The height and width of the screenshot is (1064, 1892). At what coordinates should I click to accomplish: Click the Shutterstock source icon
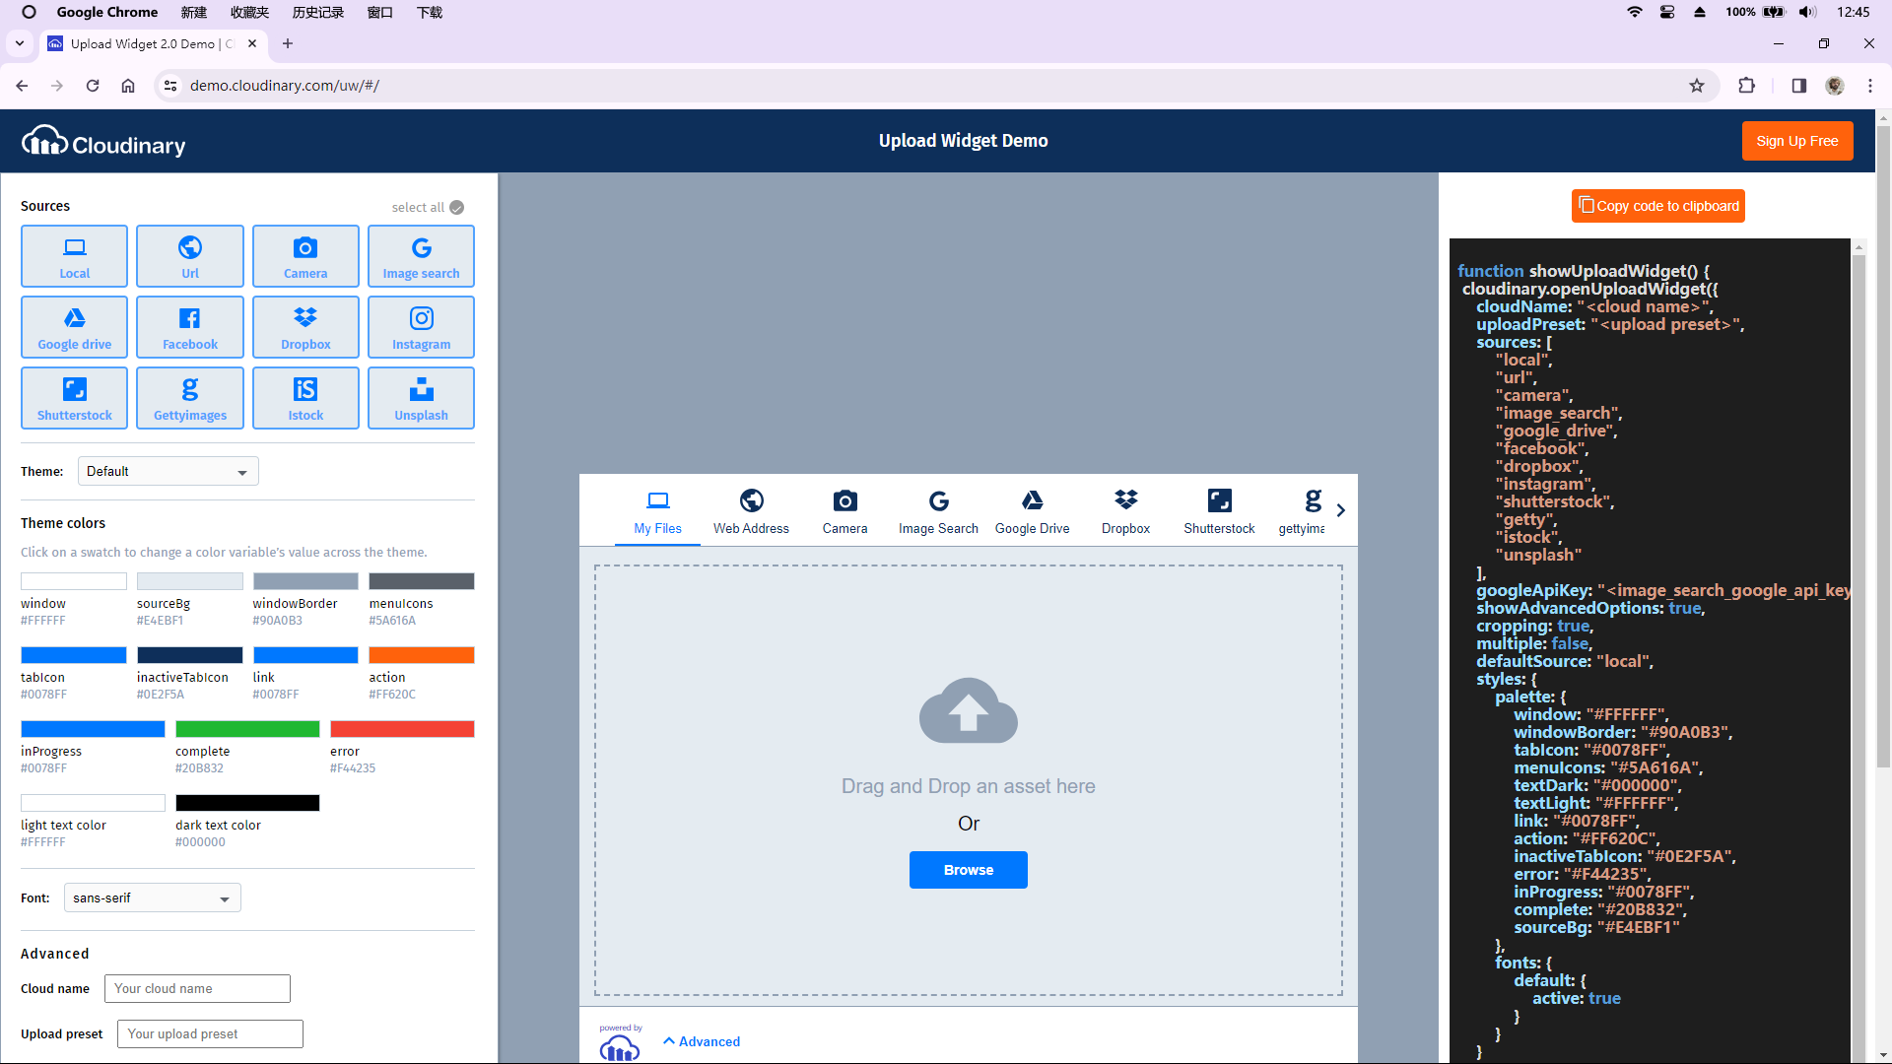(75, 396)
